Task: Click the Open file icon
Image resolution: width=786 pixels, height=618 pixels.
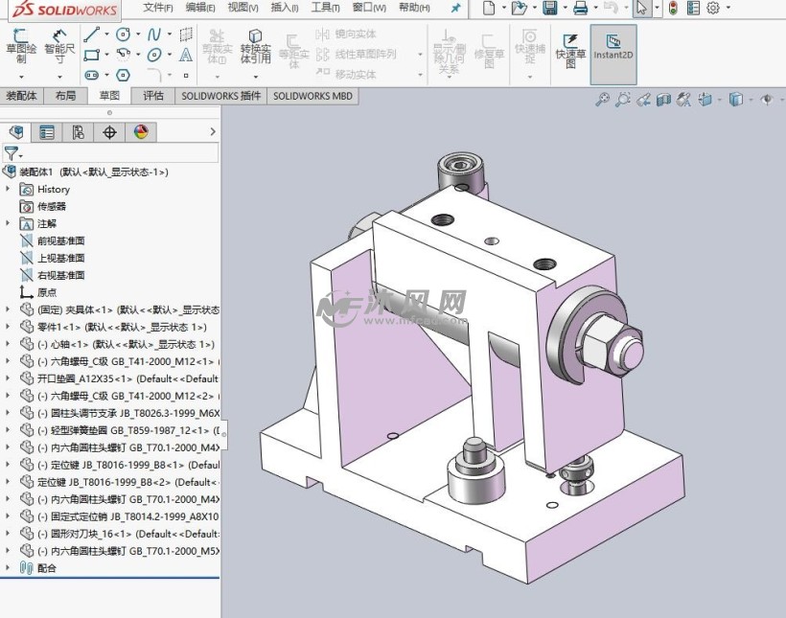Action: [519, 8]
